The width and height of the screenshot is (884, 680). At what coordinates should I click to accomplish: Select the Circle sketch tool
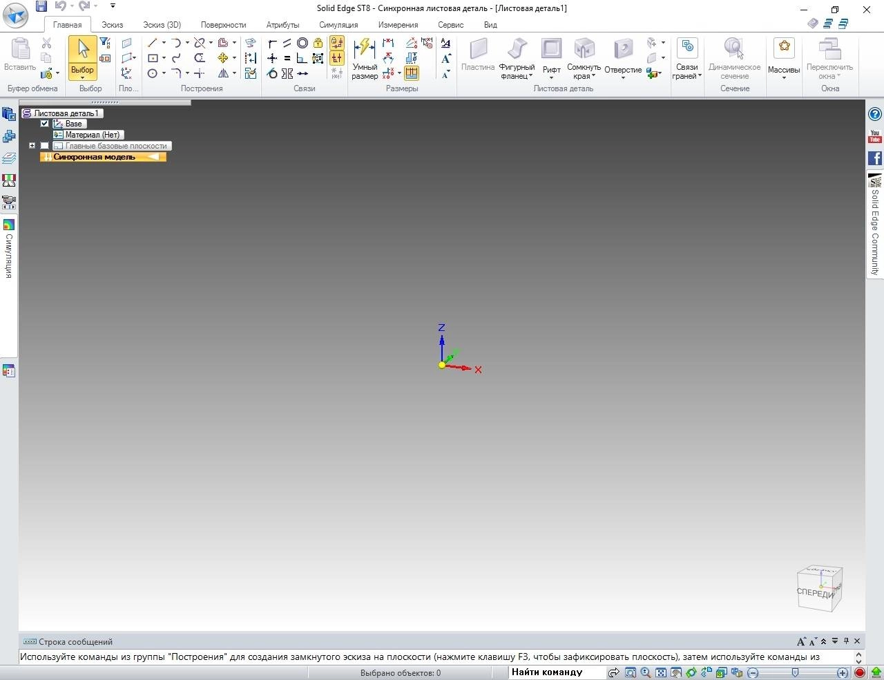pyautogui.click(x=153, y=73)
